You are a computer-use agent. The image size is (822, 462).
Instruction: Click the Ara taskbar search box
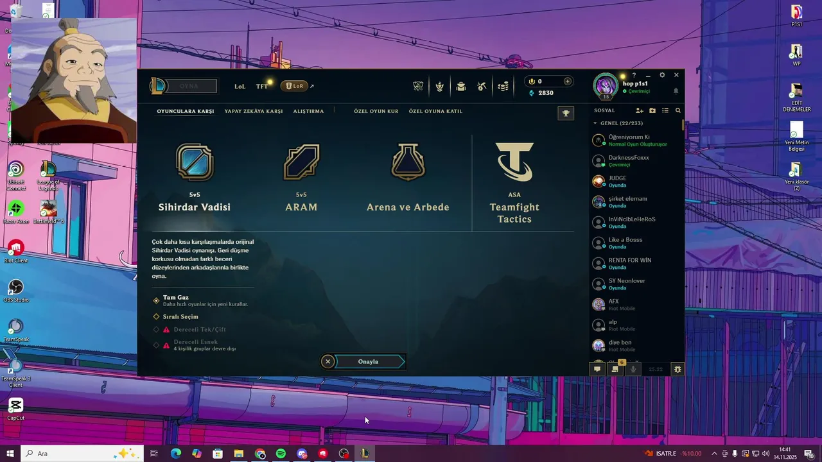click(x=83, y=454)
